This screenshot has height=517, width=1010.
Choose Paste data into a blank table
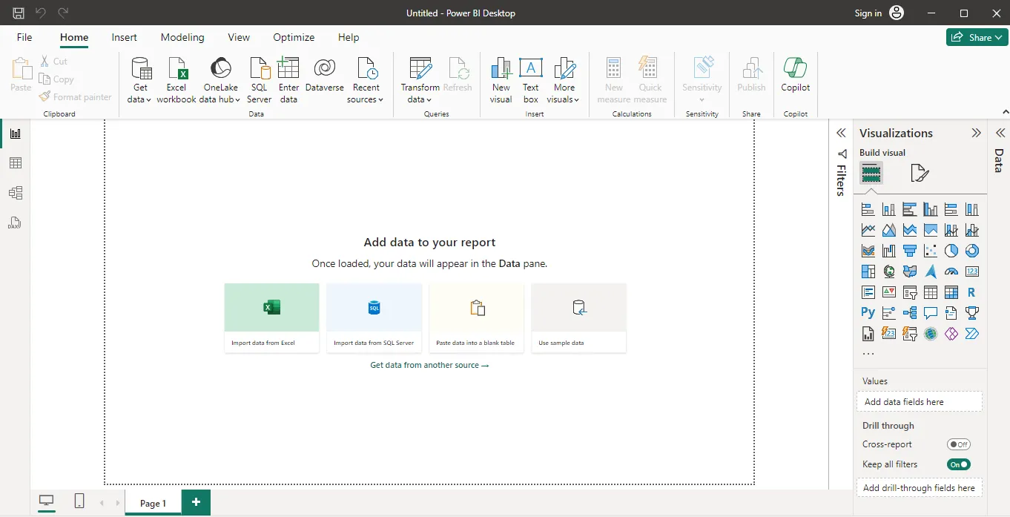[476, 317]
